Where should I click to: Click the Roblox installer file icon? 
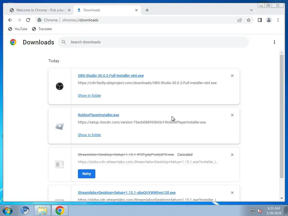pyautogui.click(x=60, y=126)
